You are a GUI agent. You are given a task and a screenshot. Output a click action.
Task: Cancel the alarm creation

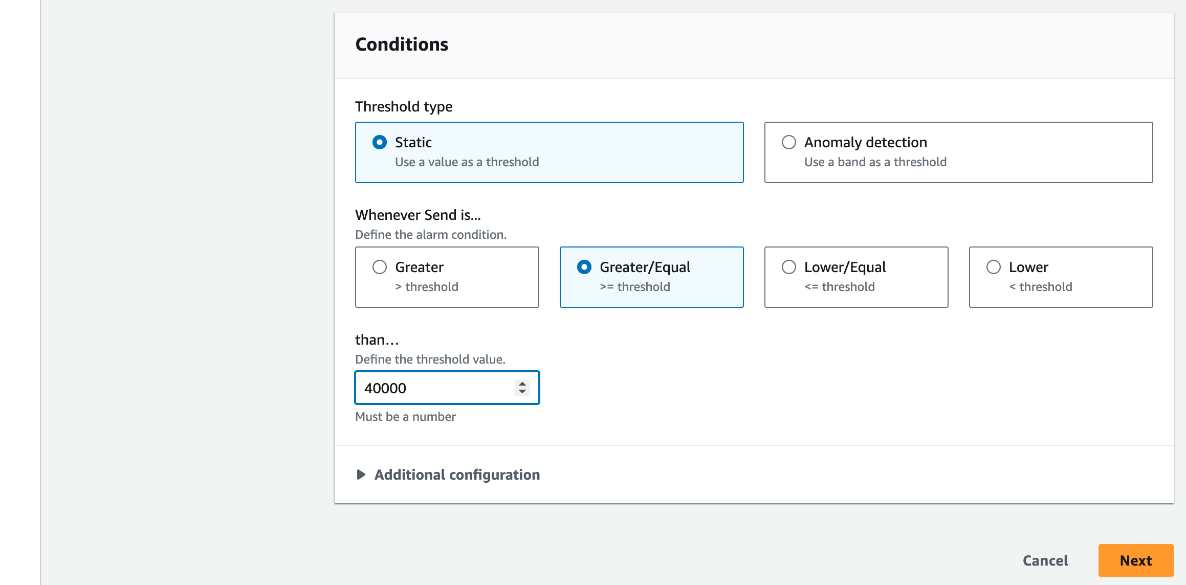[1045, 560]
